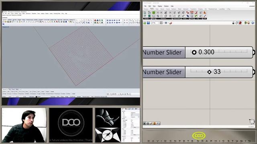Open file icon in Grasshopper canvas toolbar

(145, 23)
